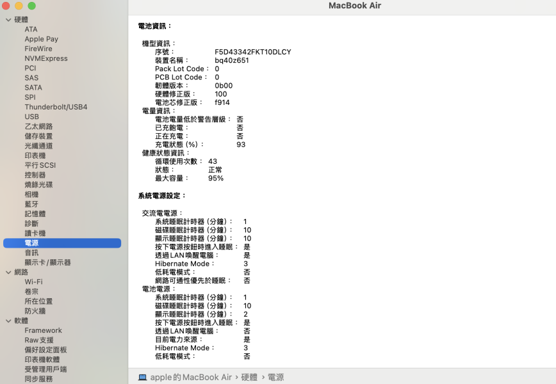
Task: Select 相機 in the hardware list
Action: coord(31,195)
